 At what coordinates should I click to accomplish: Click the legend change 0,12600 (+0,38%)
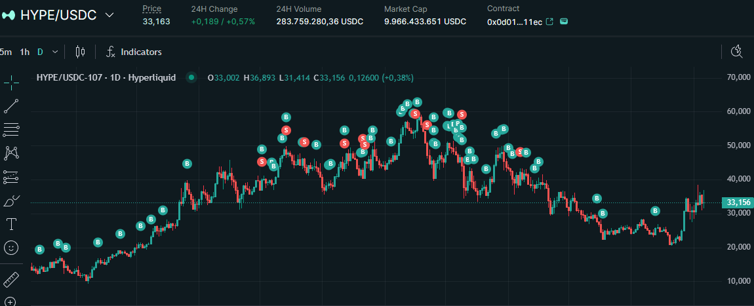[x=382, y=77]
